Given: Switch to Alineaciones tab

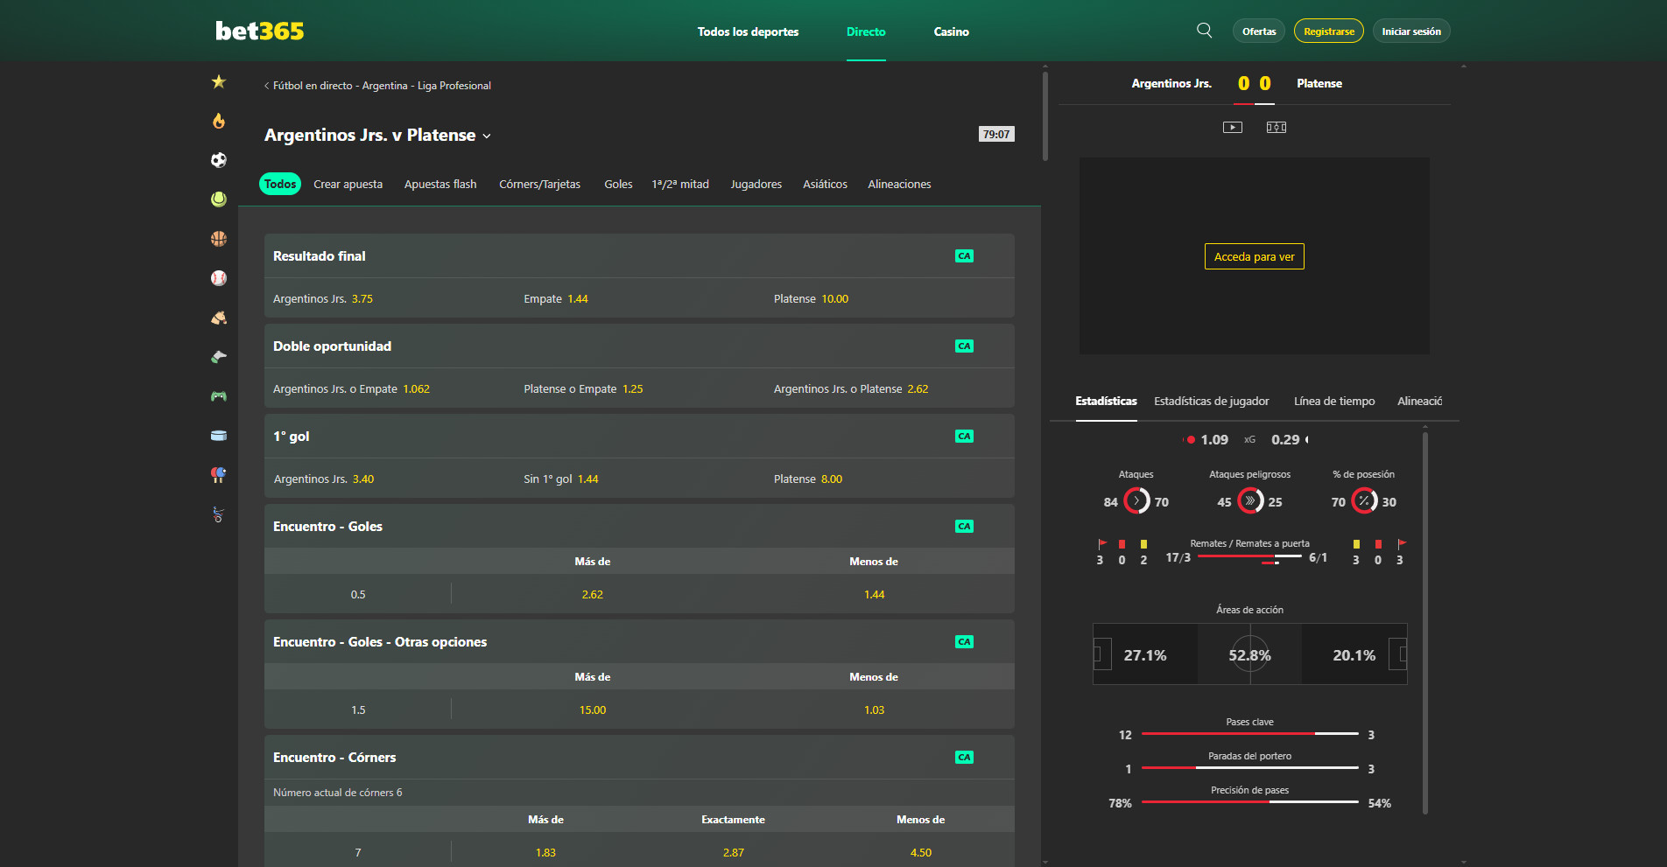Looking at the screenshot, I should pos(900,185).
